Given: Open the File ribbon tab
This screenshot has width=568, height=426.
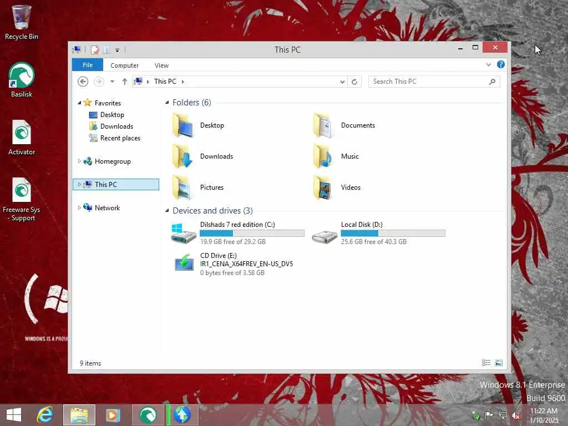Looking at the screenshot, I should click(x=88, y=65).
